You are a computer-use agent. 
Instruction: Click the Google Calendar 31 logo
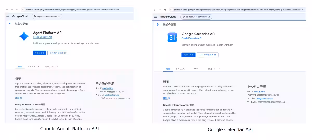click(172, 37)
